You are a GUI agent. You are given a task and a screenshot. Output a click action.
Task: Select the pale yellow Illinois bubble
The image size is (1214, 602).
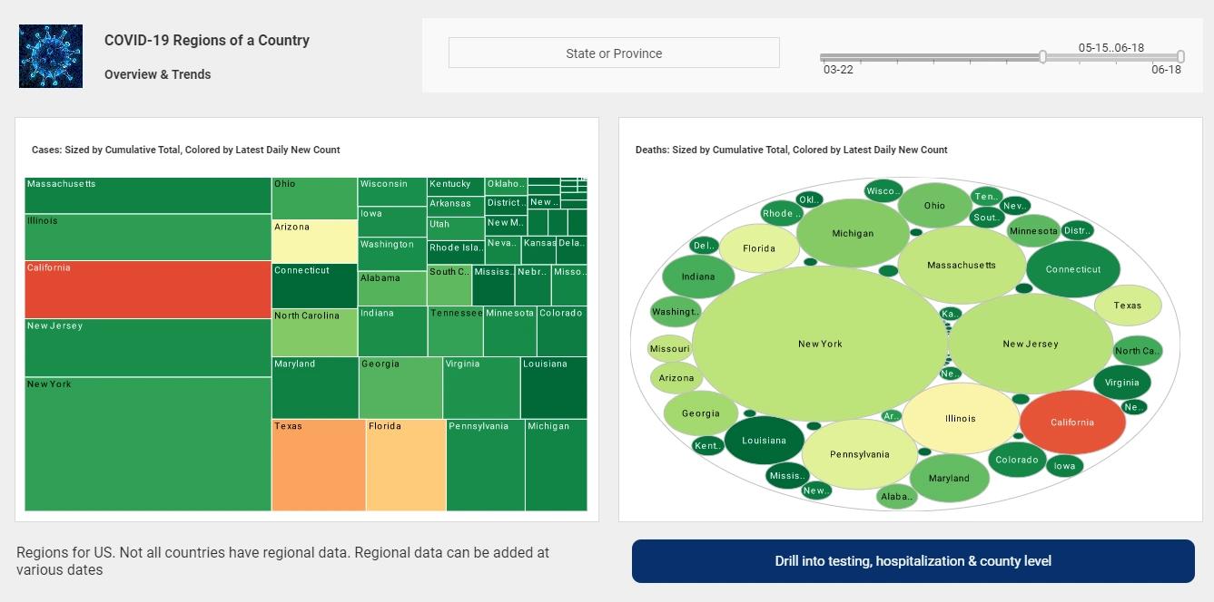[959, 418]
